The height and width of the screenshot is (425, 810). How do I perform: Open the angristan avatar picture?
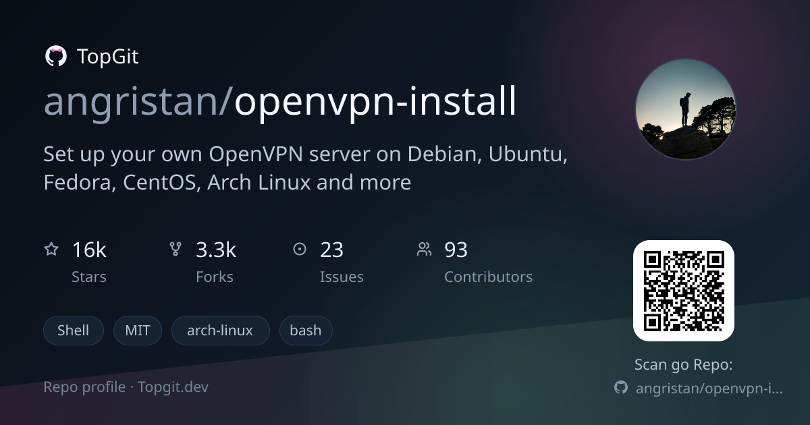pyautogui.click(x=685, y=109)
